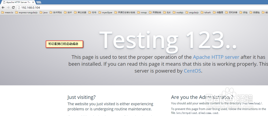Expand the 标书 bookmark folder
268x116 pixels.
click(x=92, y=13)
